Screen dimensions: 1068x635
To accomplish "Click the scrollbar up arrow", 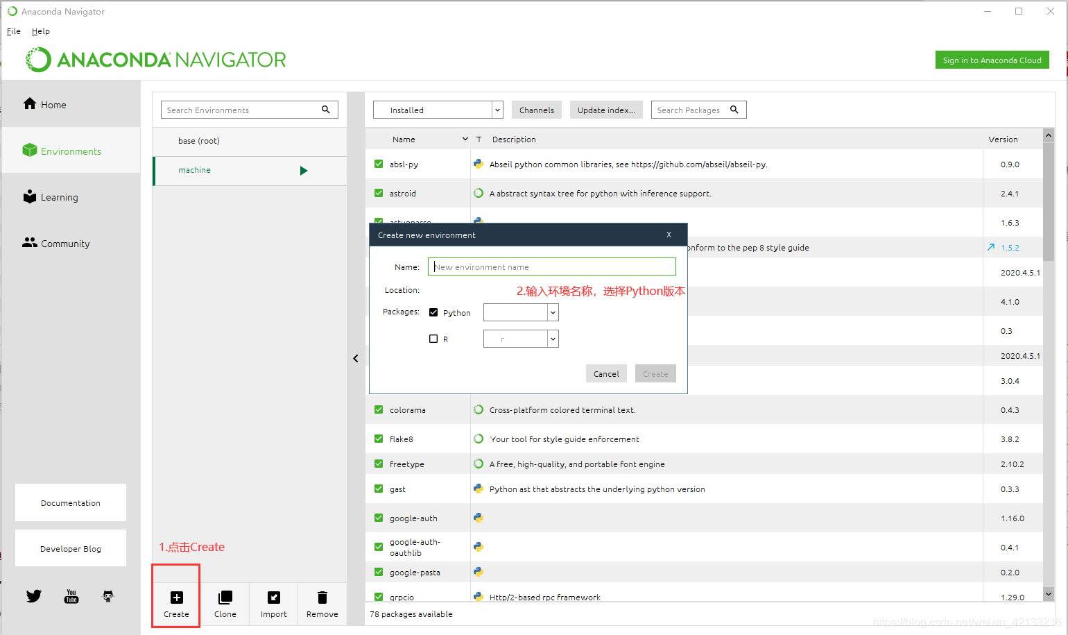I will coord(1049,135).
